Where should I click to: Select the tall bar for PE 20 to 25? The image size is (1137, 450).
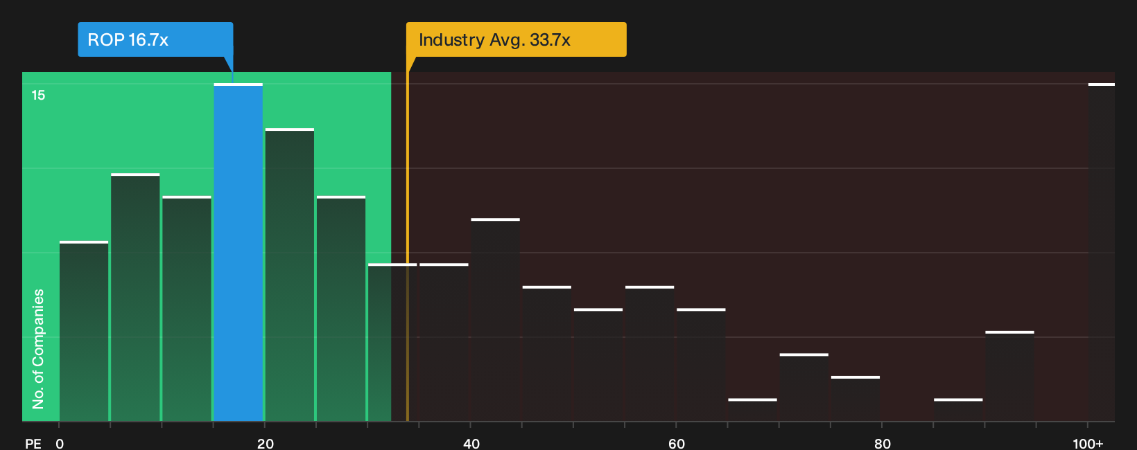290,275
